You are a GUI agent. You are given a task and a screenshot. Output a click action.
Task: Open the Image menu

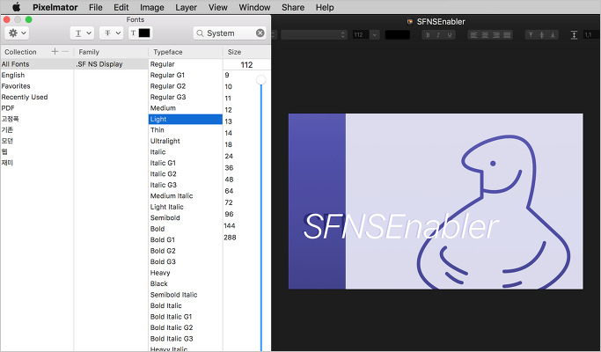pos(151,7)
